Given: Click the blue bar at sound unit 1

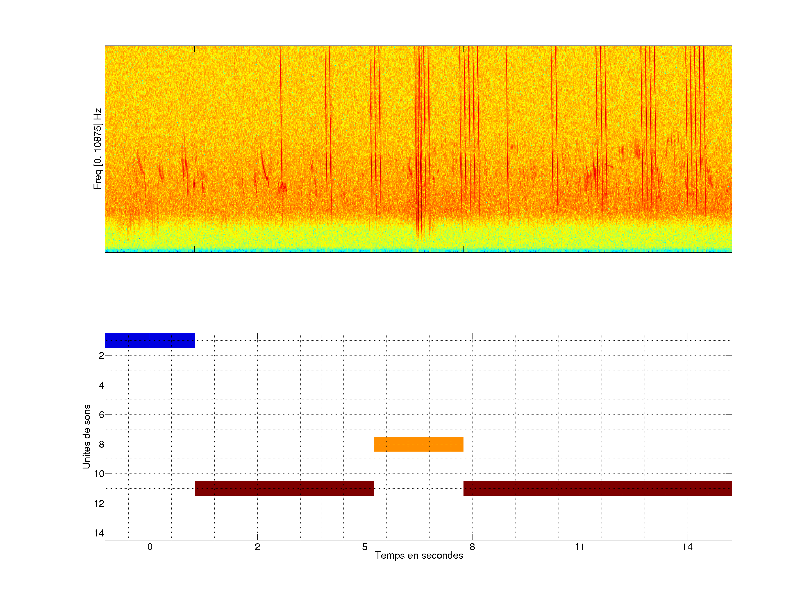Looking at the screenshot, I should [x=150, y=340].
